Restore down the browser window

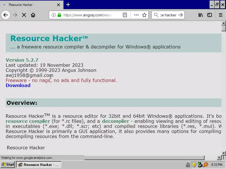[217, 5]
